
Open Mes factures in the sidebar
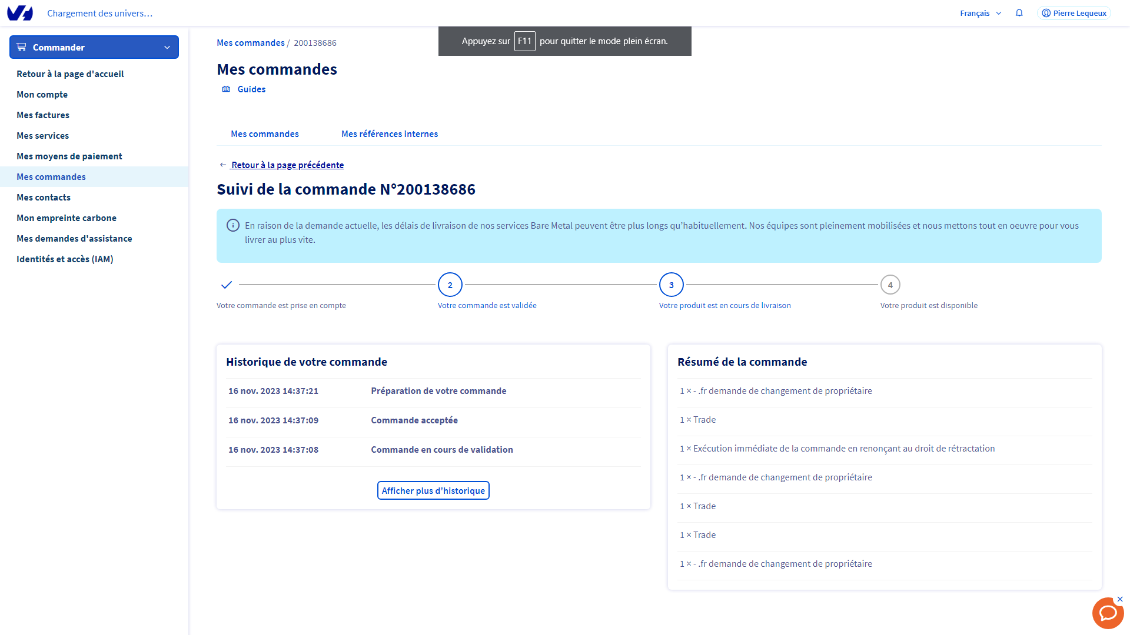[x=43, y=115]
